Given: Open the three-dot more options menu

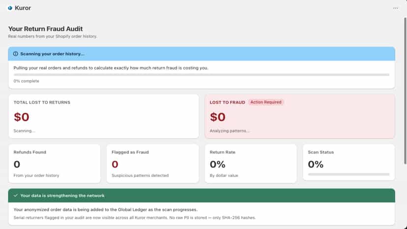Looking at the screenshot, I should tap(395, 8).
